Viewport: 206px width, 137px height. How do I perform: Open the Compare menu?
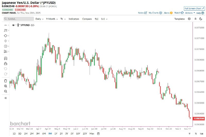click(87, 19)
